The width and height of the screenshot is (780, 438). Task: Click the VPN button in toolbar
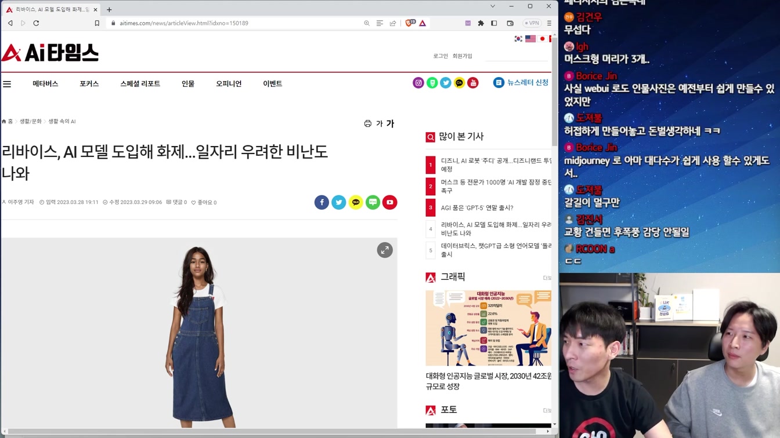click(532, 23)
